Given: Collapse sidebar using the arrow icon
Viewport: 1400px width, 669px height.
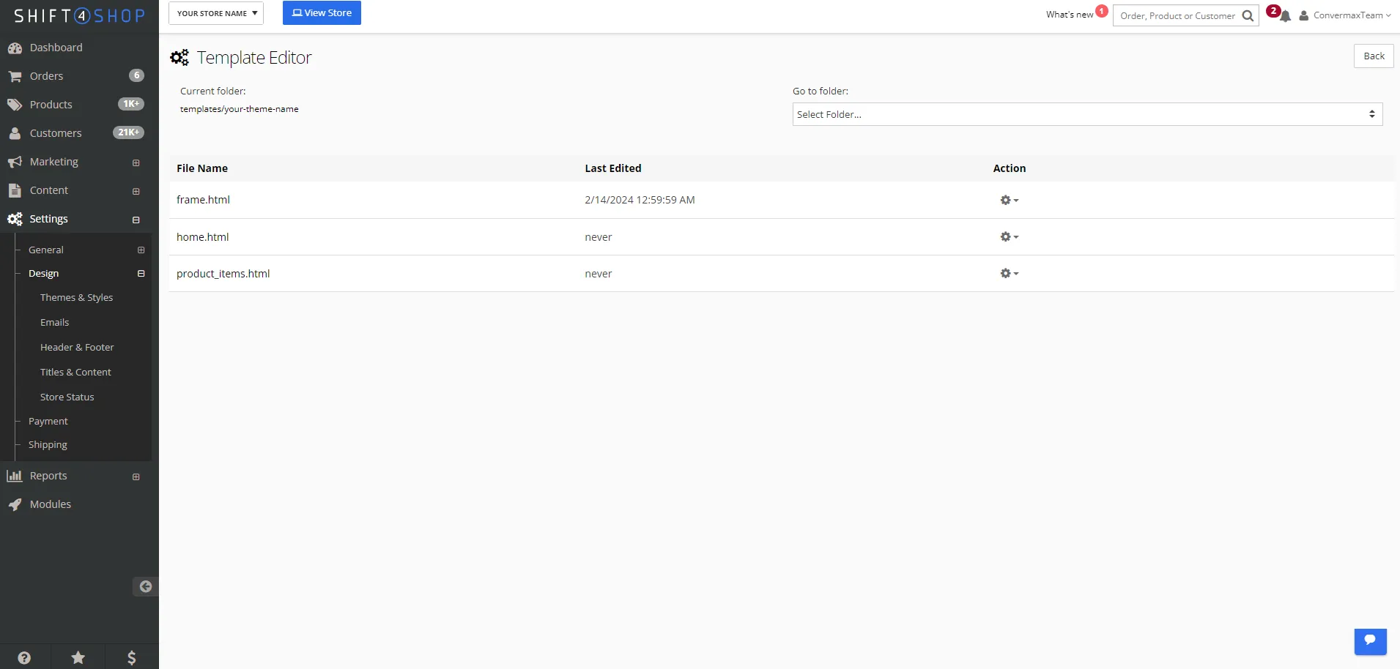Looking at the screenshot, I should 145,586.
